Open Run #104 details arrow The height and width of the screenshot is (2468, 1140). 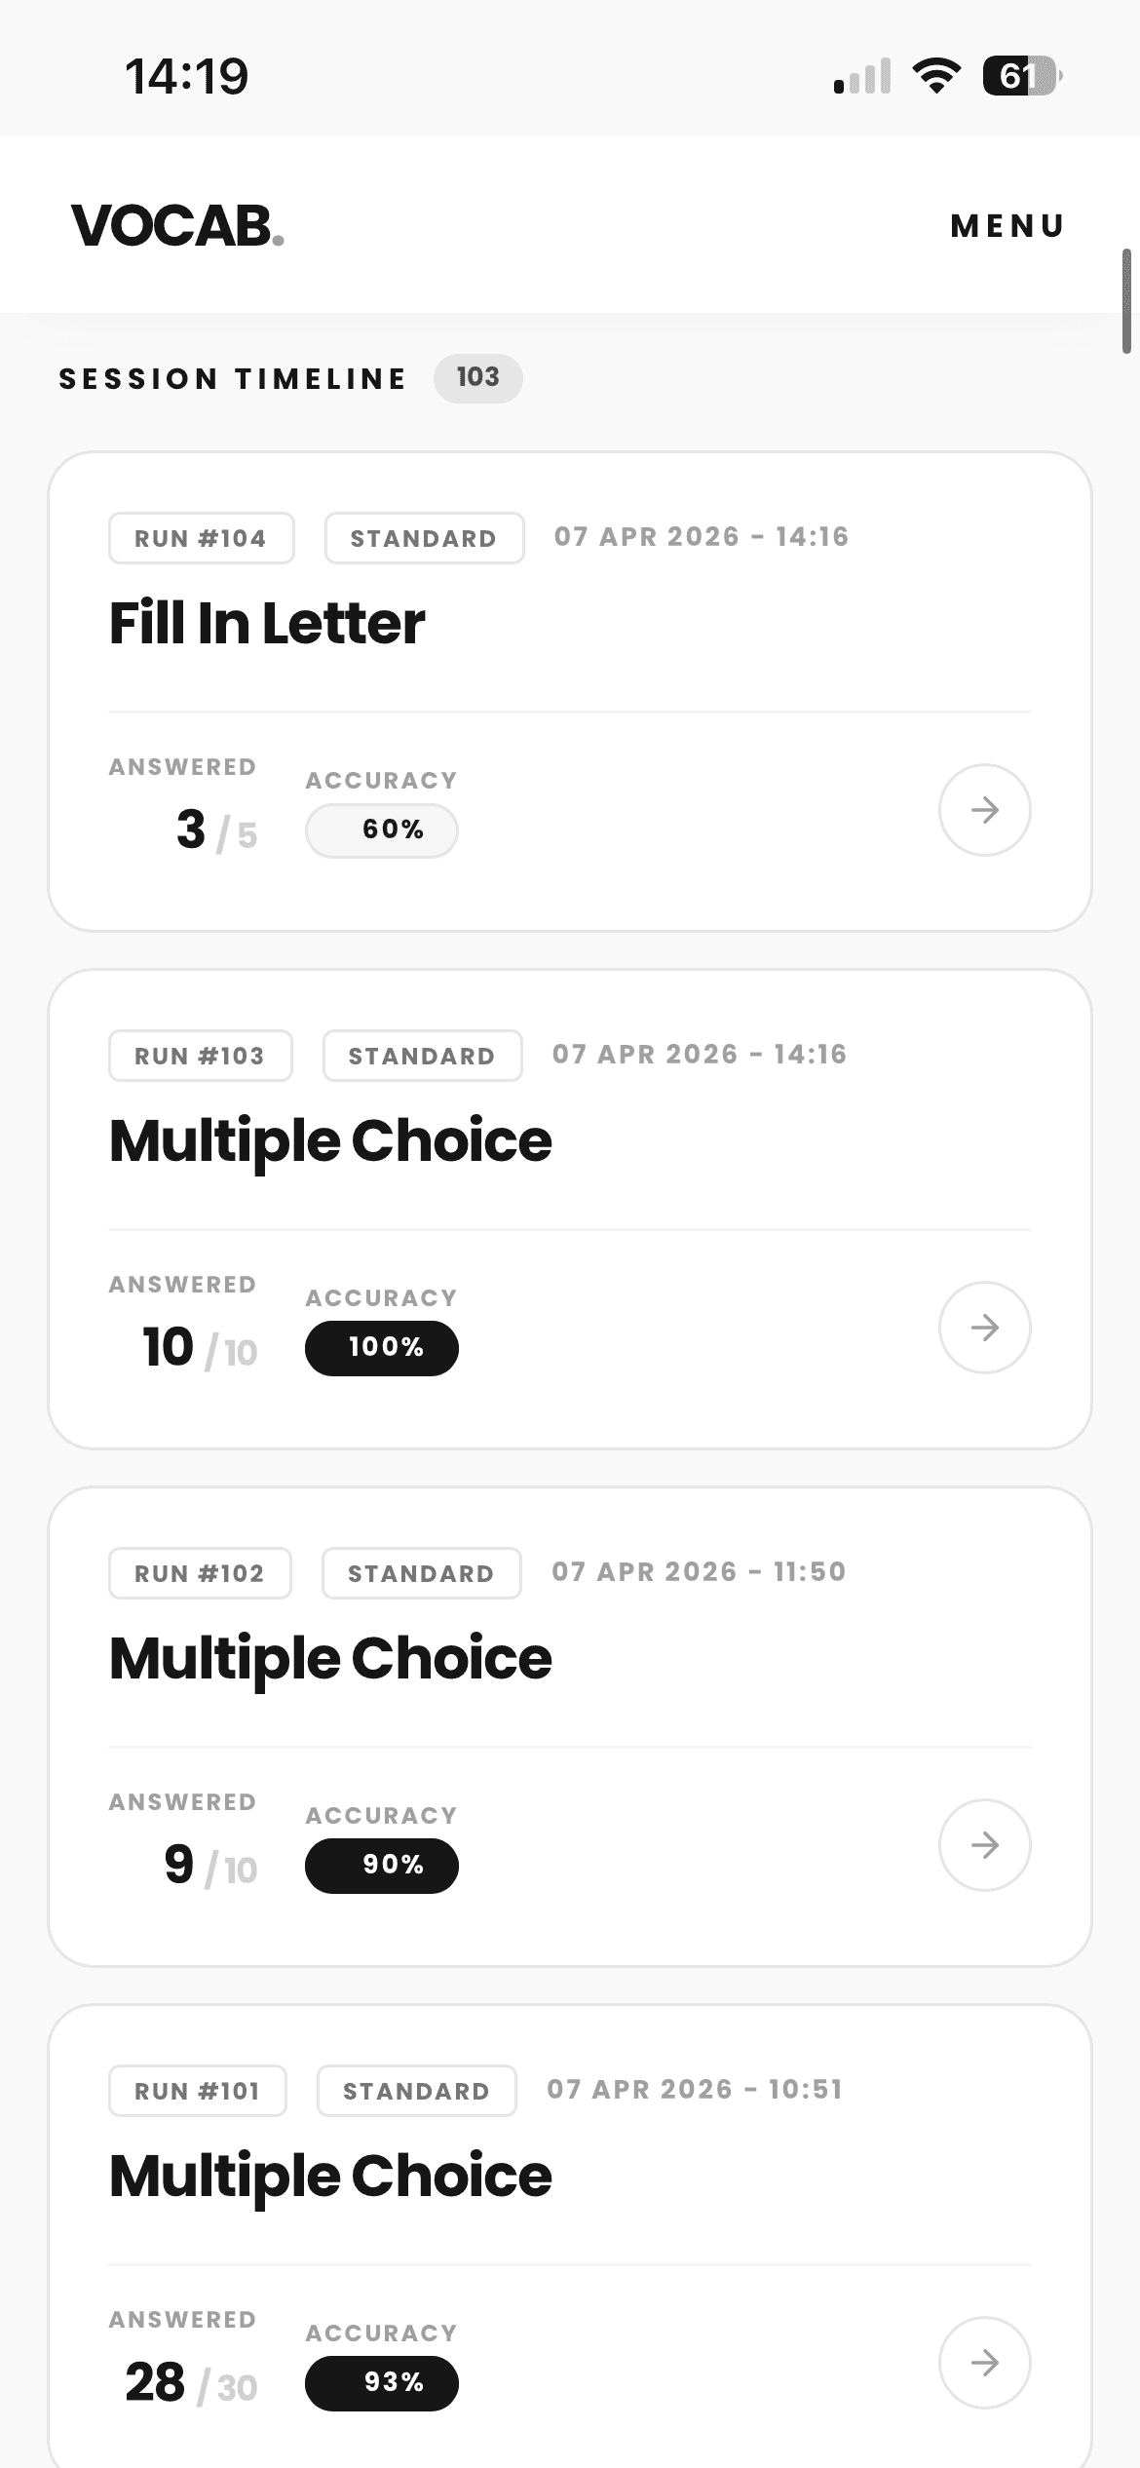984,810
